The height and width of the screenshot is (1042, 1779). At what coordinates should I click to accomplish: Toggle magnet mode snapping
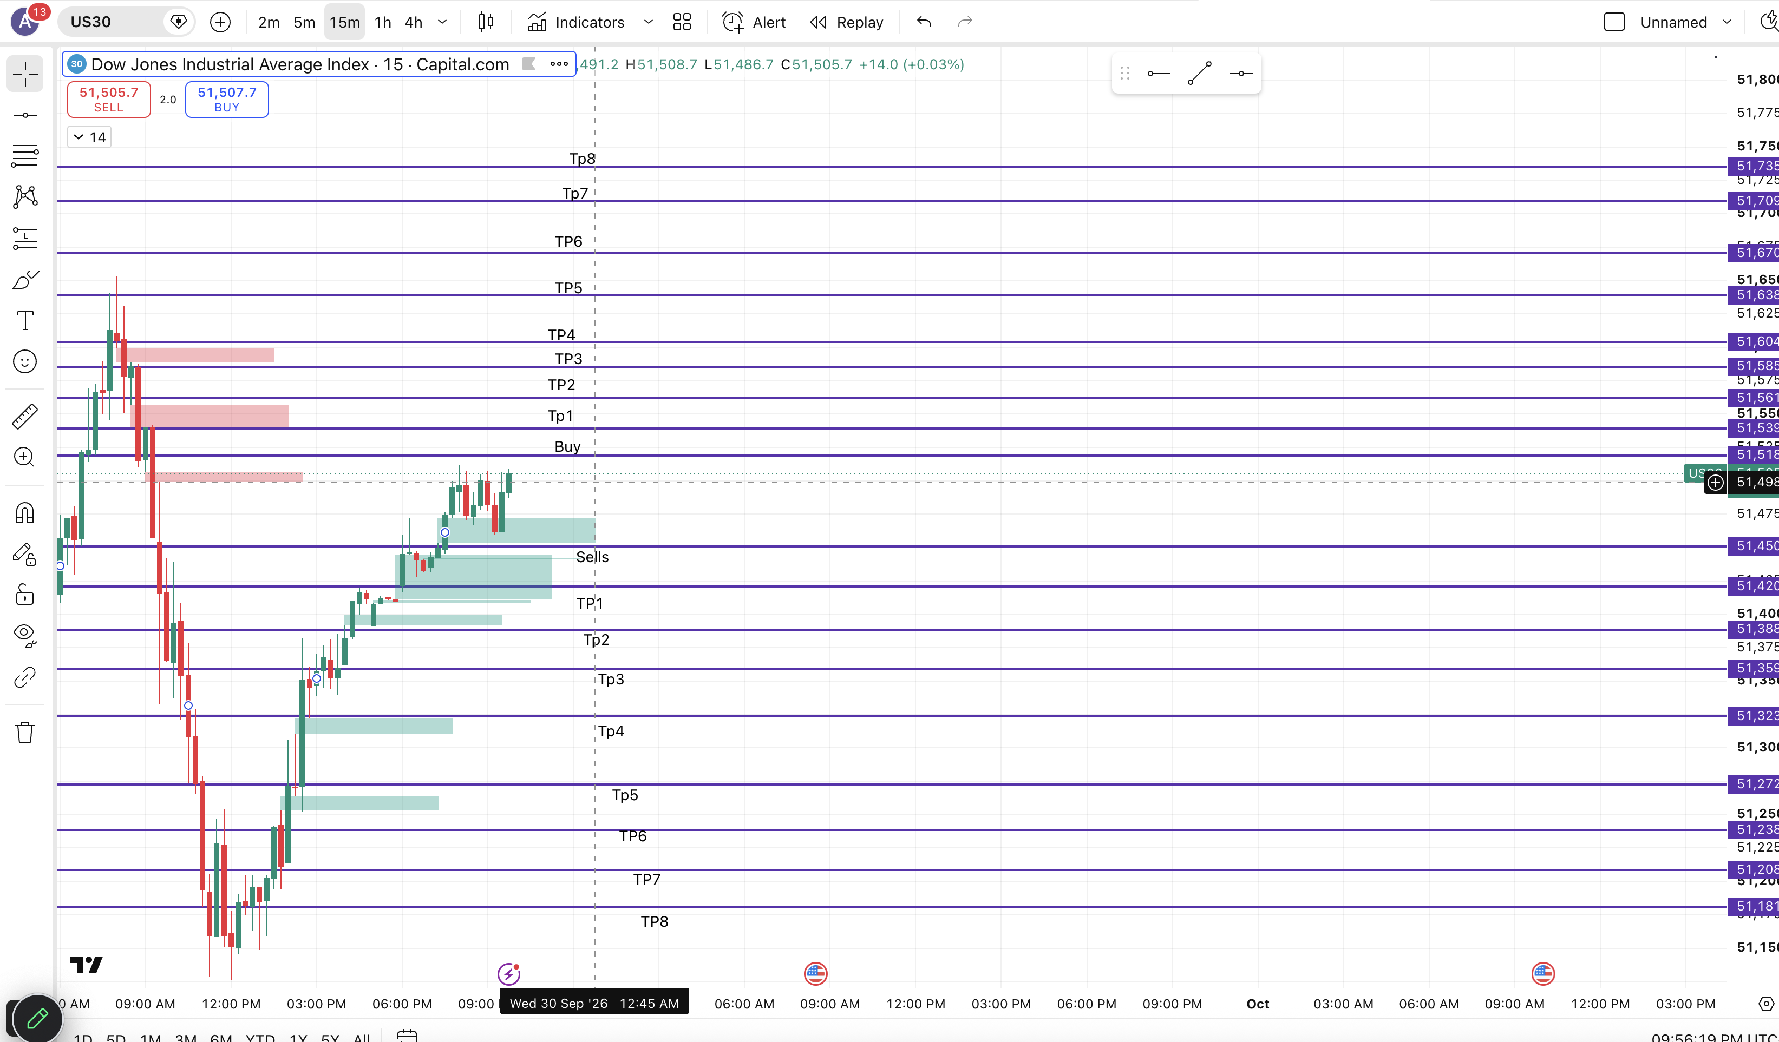tap(25, 513)
